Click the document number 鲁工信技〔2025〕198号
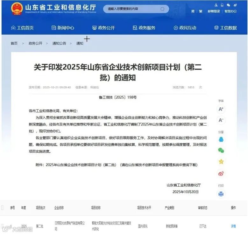 (x=118, y=97)
